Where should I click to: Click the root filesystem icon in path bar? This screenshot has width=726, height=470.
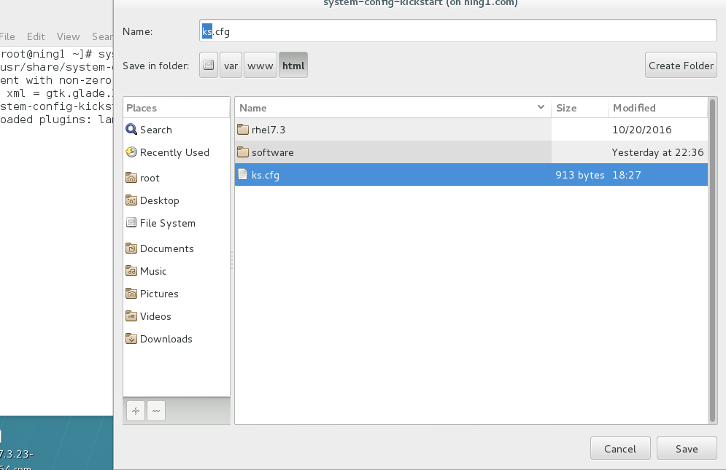209,66
